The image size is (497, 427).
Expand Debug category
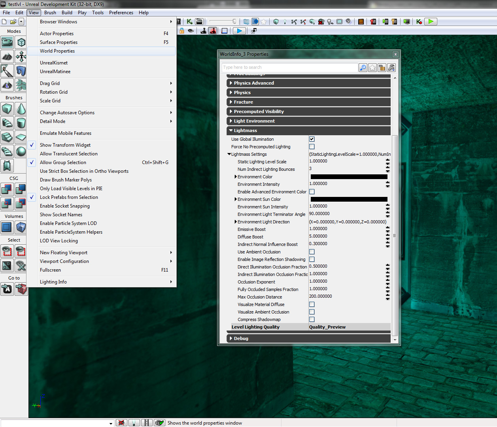[x=308, y=338]
